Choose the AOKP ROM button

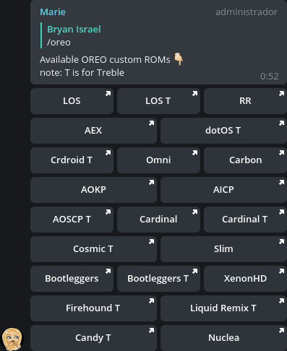93,190
